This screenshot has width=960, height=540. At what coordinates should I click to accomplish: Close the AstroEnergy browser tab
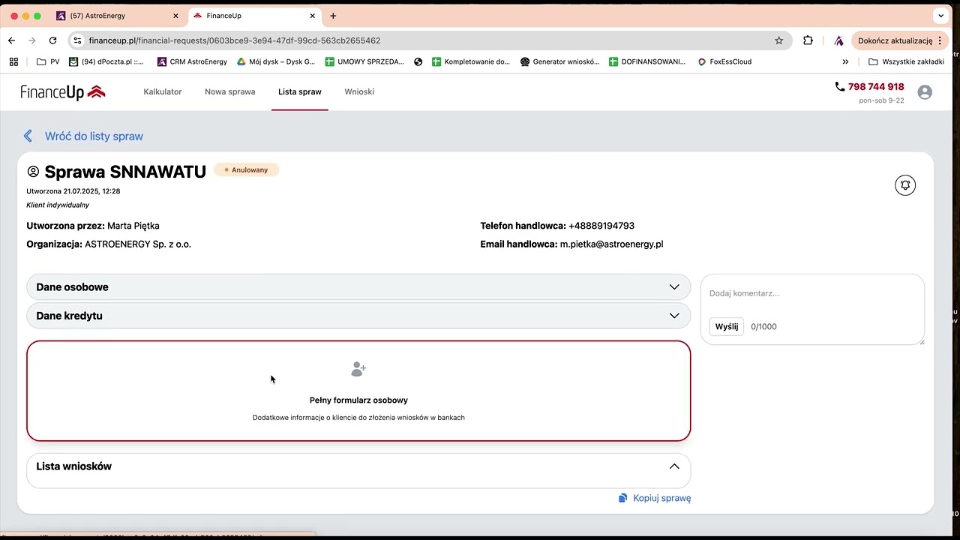point(175,16)
